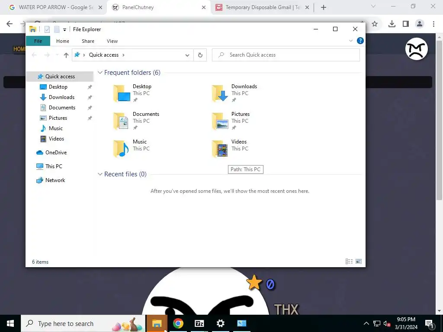Toggle the Chrome side panel
Image resolution: width=443 pixels, height=332 pixels.
pos(406,24)
